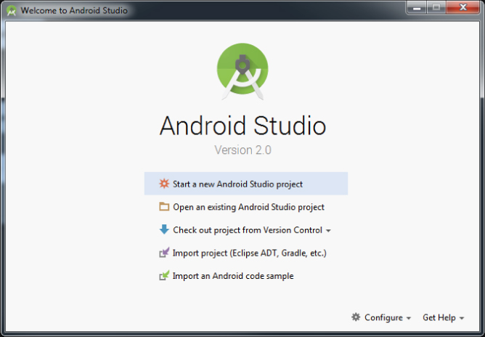Start a new Android Studio project
This screenshot has height=337, width=485.
click(246, 184)
